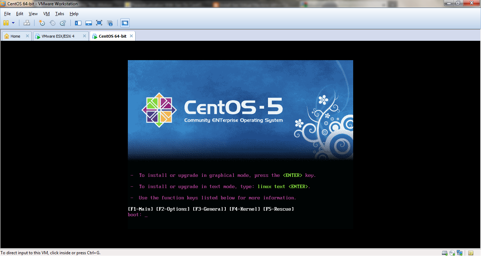Click the yellow Suspend (pause) toolbar button
481x256 pixels.
(6, 23)
